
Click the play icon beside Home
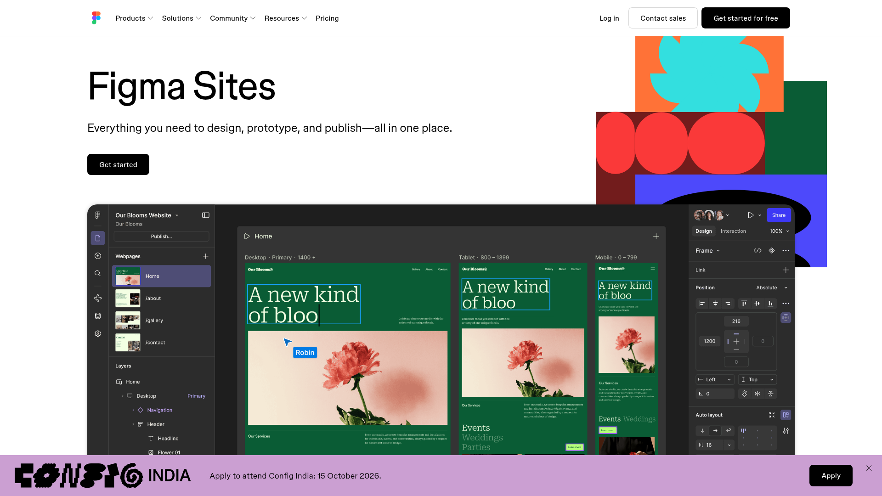coord(247,236)
